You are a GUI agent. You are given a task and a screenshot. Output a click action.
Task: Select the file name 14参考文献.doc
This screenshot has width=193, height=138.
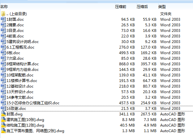(x=20, y=97)
